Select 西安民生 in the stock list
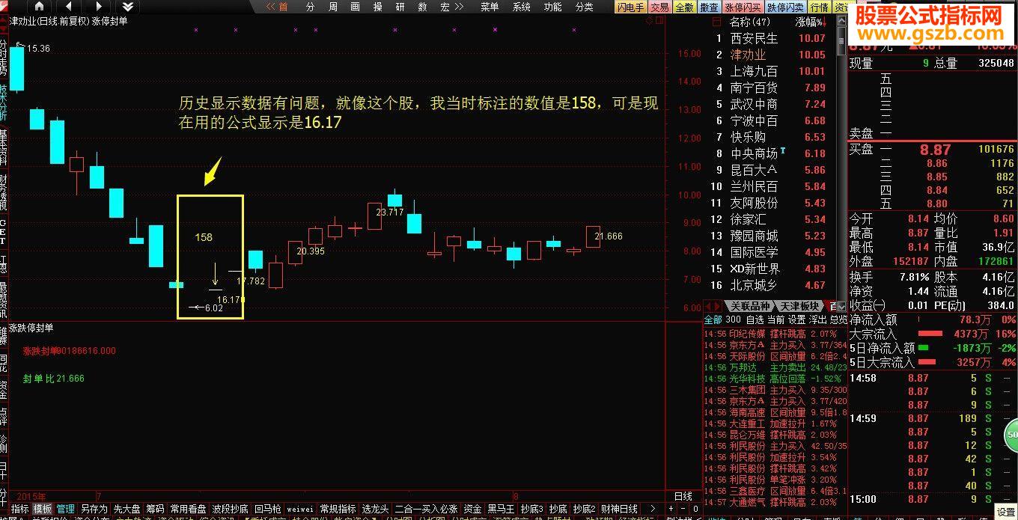The width and height of the screenshot is (1018, 520). click(754, 38)
